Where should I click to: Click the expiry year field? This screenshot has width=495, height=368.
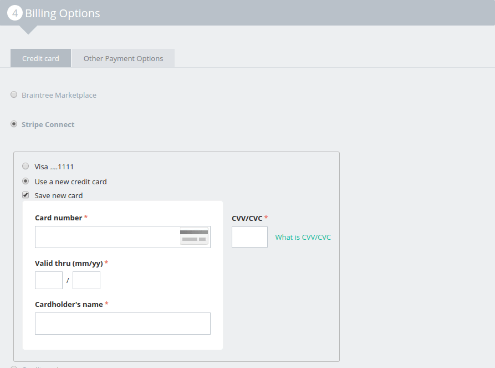click(x=86, y=280)
